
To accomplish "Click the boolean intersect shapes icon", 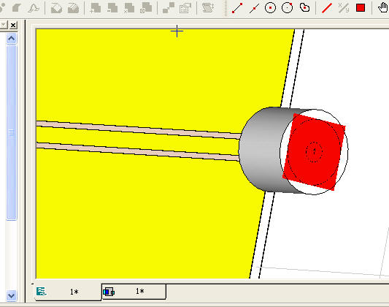I will [129, 8].
